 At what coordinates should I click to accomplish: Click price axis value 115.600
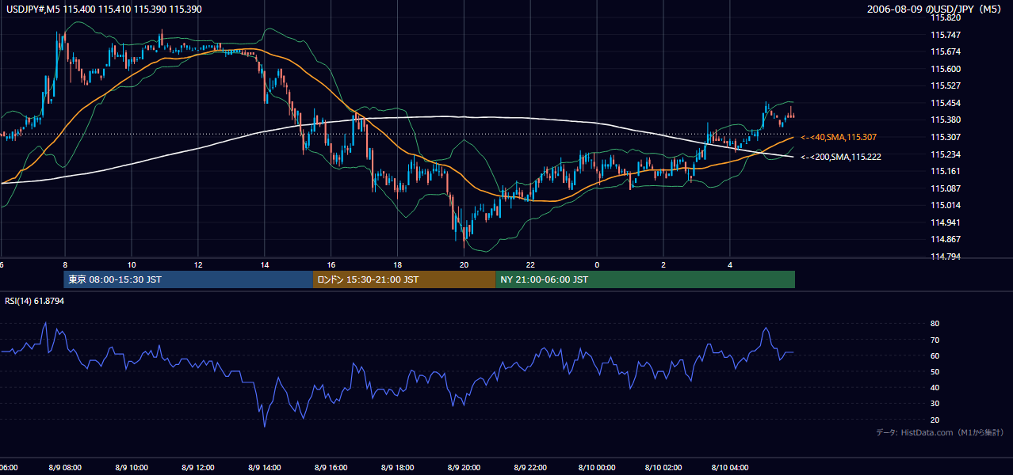tap(946, 69)
